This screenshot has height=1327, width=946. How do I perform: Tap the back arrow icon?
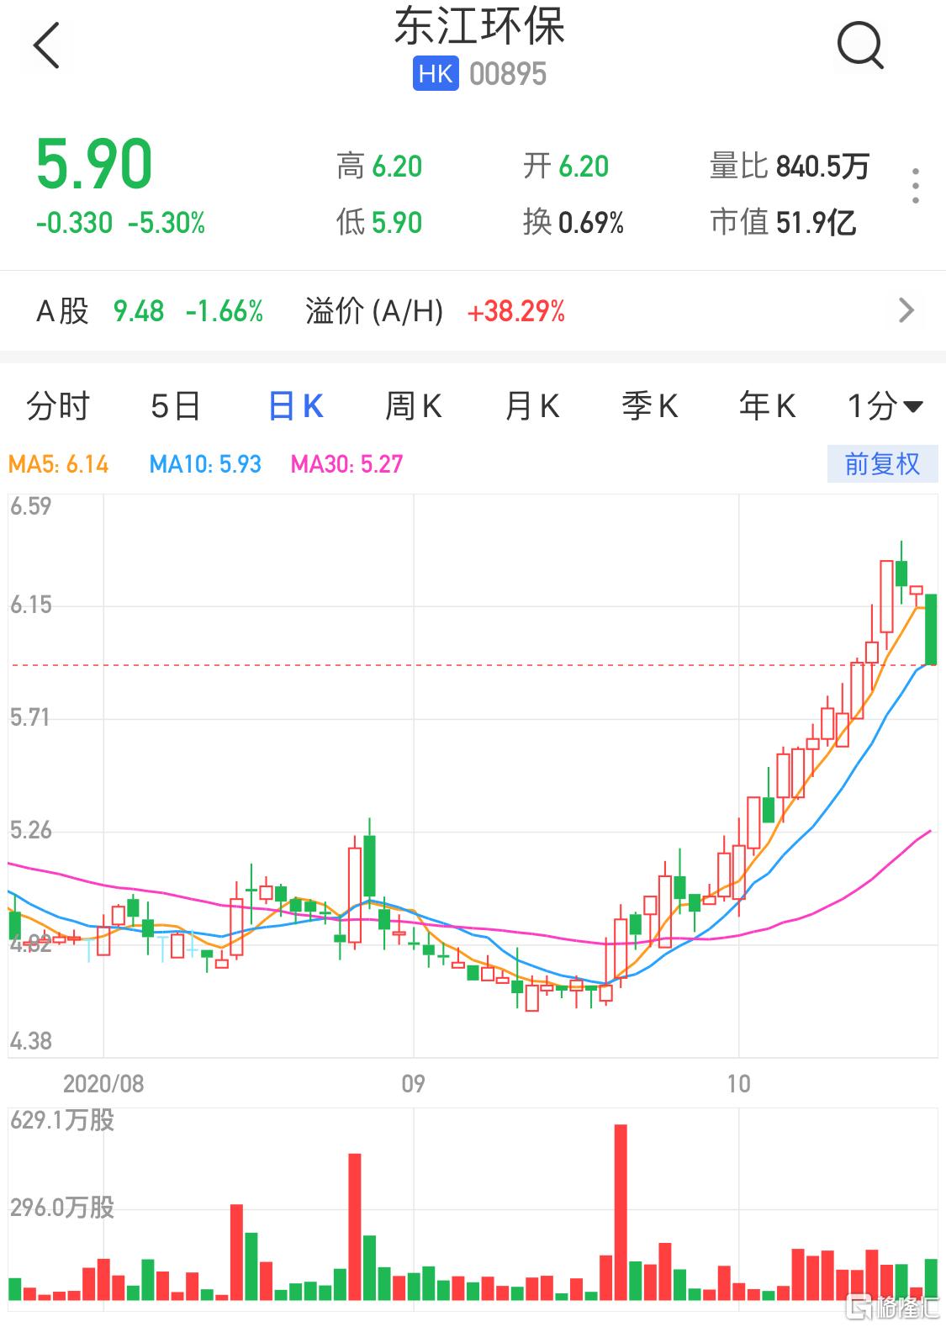coord(47,45)
